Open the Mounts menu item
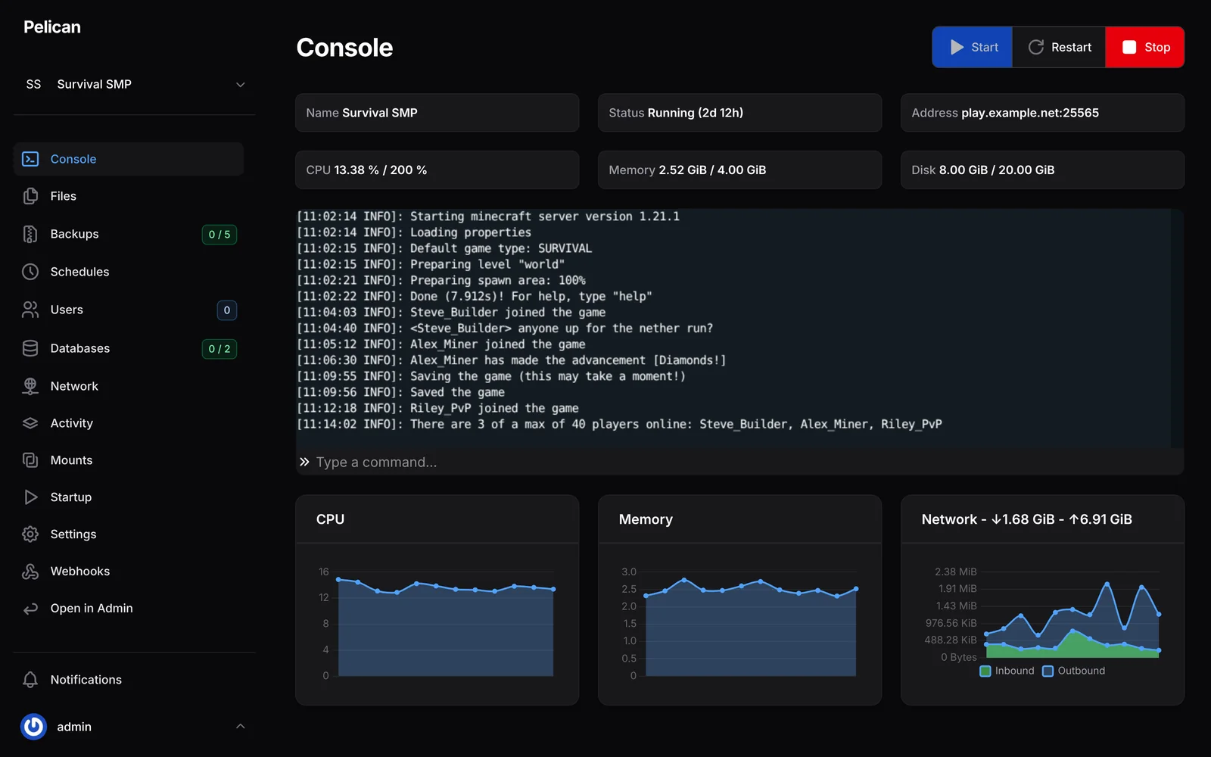The image size is (1211, 757). (129, 460)
